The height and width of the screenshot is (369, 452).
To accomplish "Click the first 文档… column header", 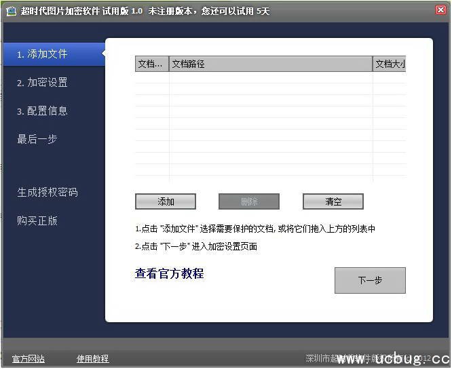I will point(152,64).
